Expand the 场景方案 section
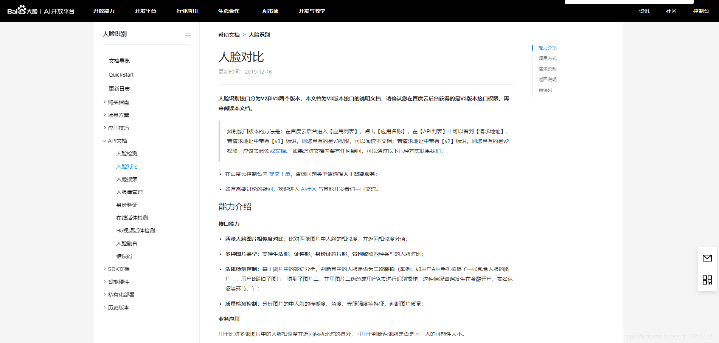Viewport: 719px width, 343px height. 118,115
